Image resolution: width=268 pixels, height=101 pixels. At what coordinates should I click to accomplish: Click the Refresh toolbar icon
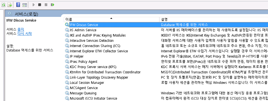3,5
